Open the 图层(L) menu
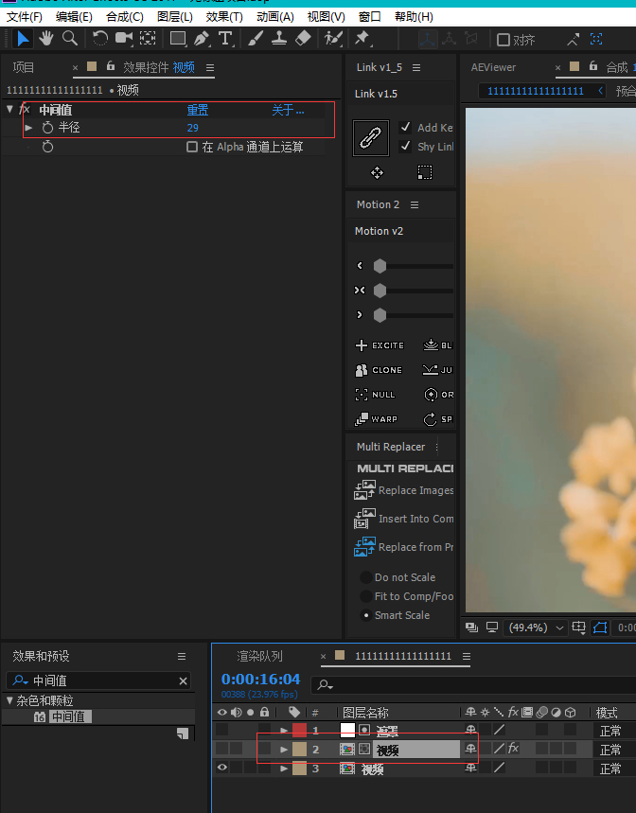The width and height of the screenshot is (636, 813). (175, 17)
